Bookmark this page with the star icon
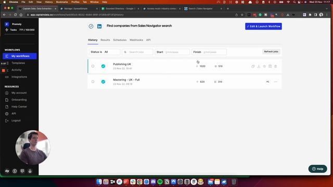Viewport: 333px width, 187px height. click(242, 15)
